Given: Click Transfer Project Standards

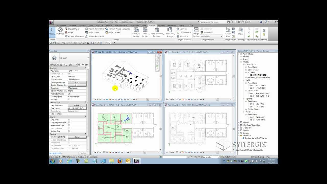Looking at the screenshot, I should (x=117, y=29).
